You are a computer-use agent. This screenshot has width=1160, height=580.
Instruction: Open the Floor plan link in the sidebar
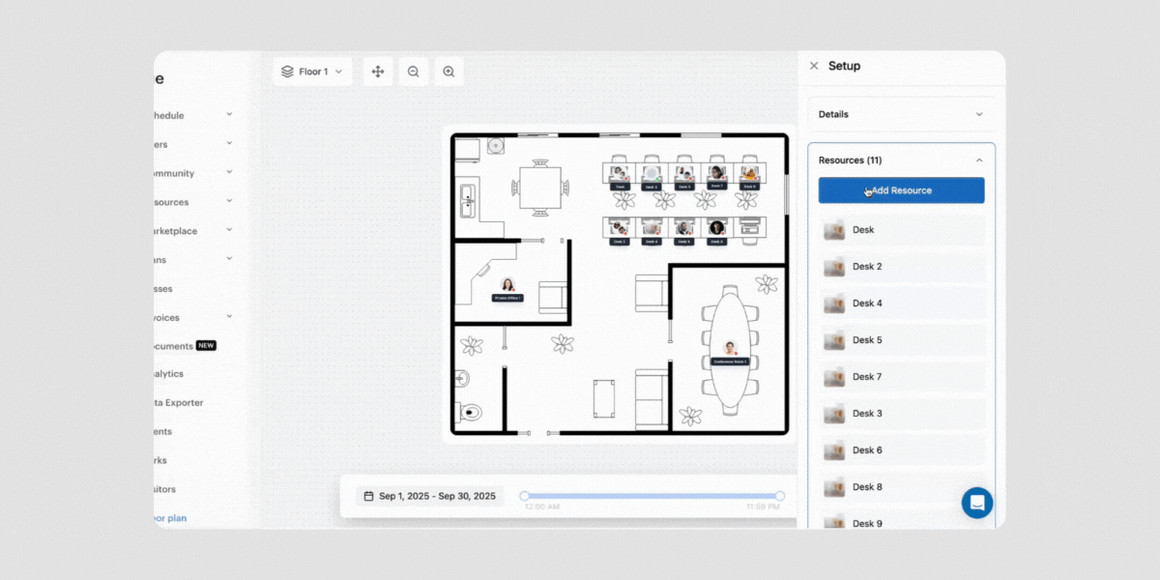click(168, 518)
